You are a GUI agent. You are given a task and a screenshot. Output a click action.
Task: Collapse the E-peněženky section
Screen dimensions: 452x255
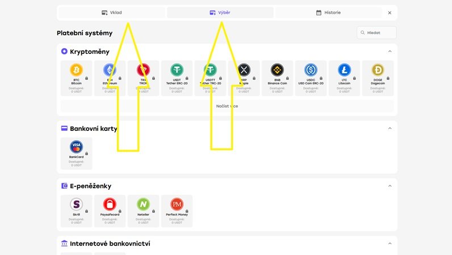[x=390, y=186]
